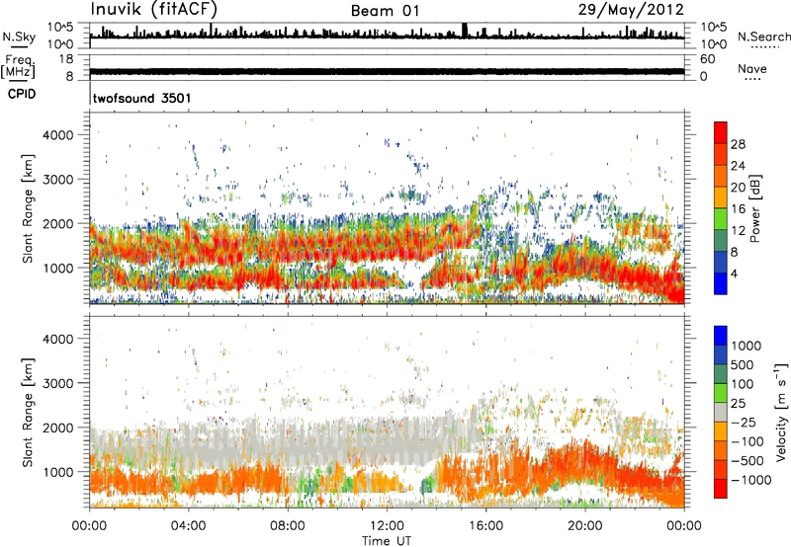Click the N.Sky noise bar plot
Screen dimensions: 791x547
coord(387,36)
